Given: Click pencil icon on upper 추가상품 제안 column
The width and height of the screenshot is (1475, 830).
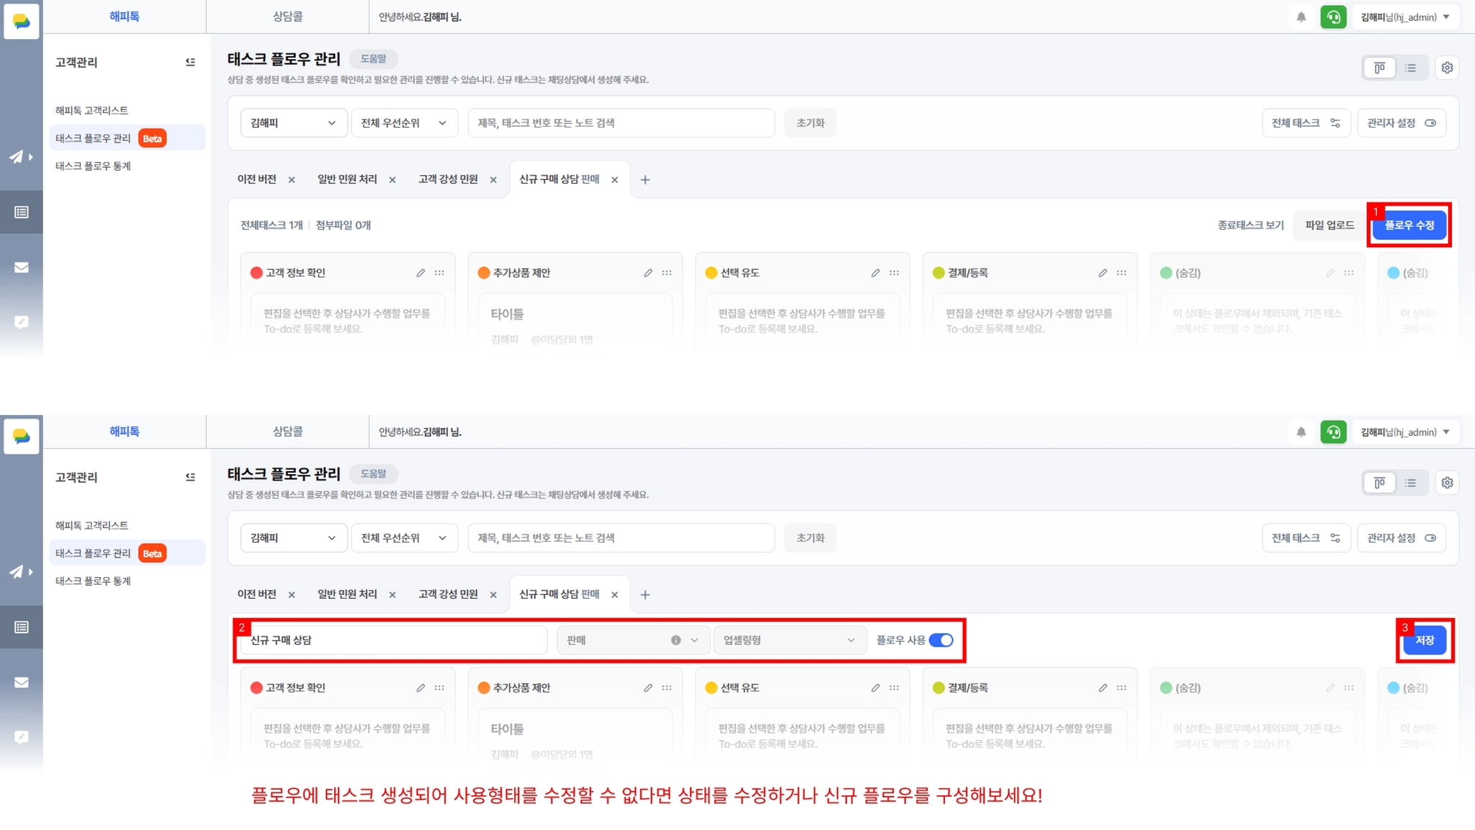Looking at the screenshot, I should coord(647,273).
